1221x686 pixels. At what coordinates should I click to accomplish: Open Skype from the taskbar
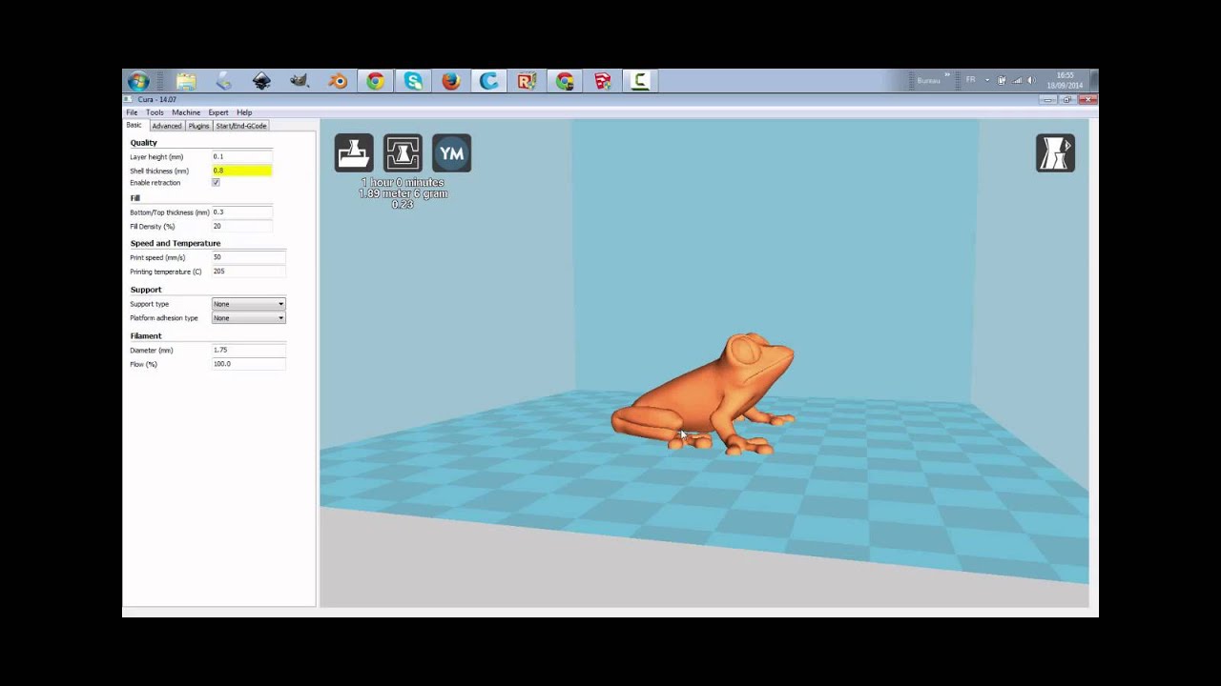[413, 82]
